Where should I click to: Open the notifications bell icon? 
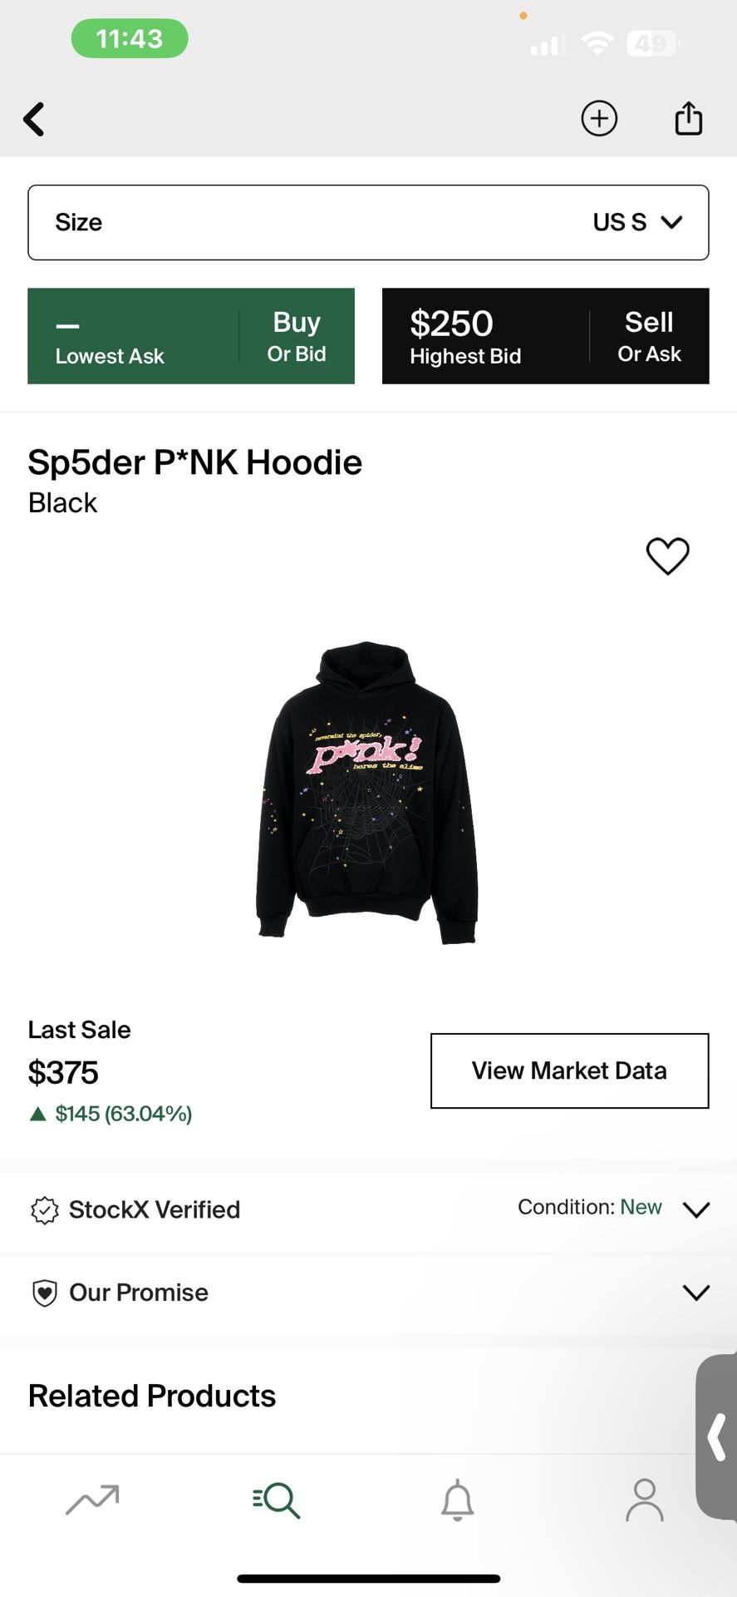(459, 1502)
